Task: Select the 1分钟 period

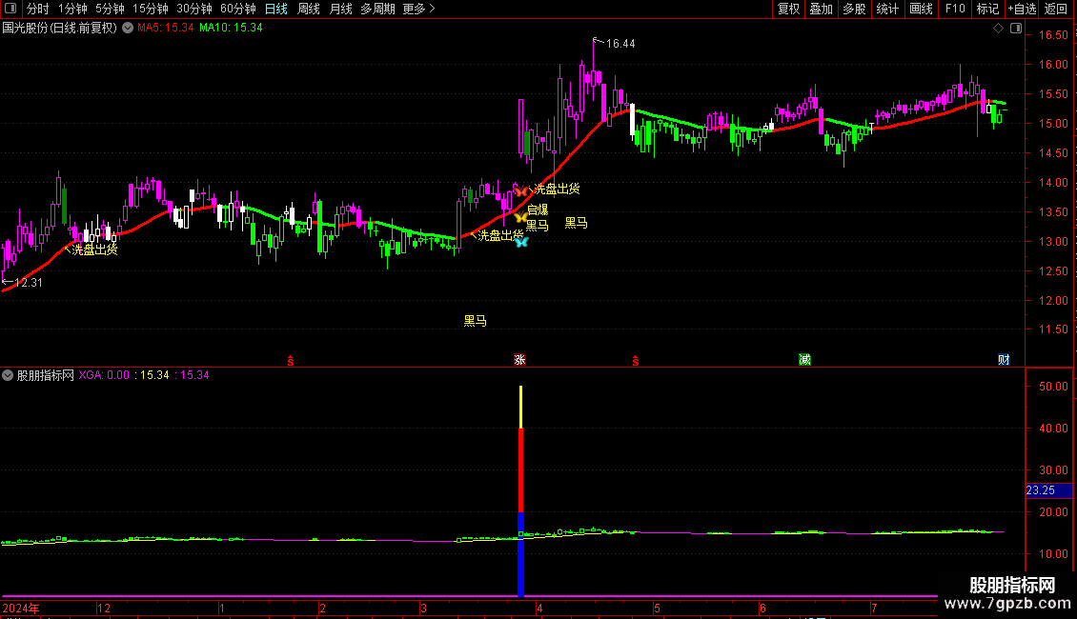Action: (72, 9)
